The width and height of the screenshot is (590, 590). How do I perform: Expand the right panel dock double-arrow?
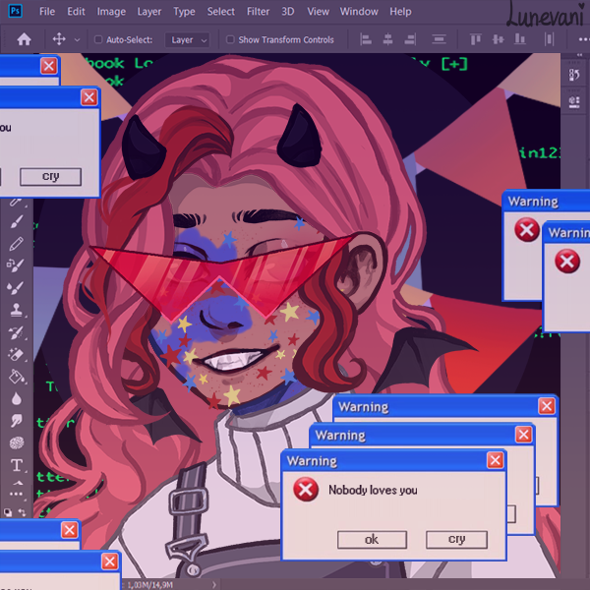pos(579,55)
